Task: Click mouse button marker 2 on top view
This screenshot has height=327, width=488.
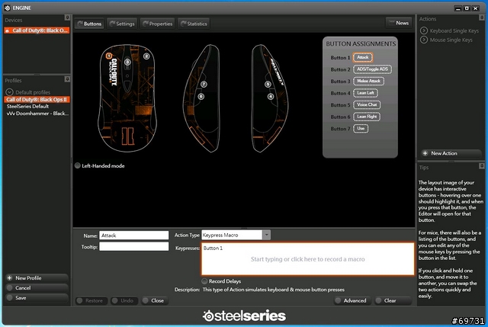Action: click(x=146, y=56)
